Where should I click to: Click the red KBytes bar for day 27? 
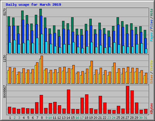pyautogui.click(x=127, y=100)
